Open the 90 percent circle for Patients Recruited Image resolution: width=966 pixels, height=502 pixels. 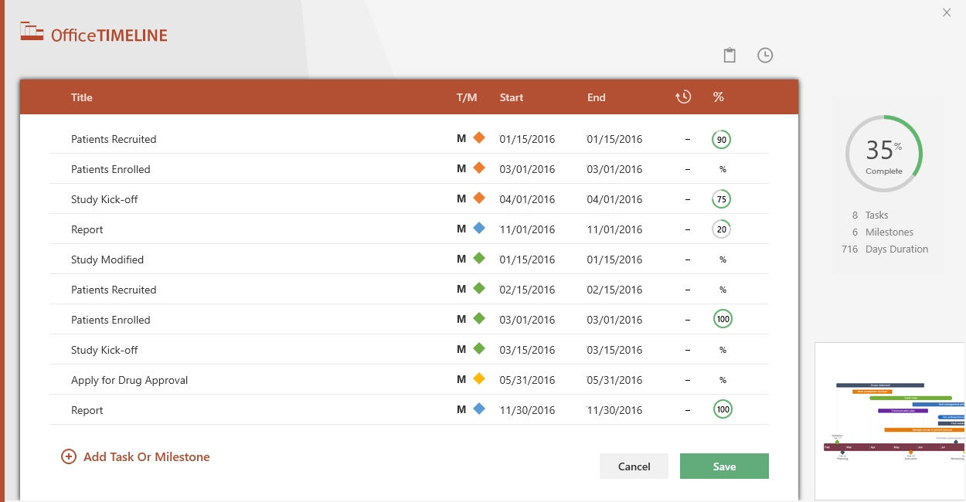click(x=721, y=140)
